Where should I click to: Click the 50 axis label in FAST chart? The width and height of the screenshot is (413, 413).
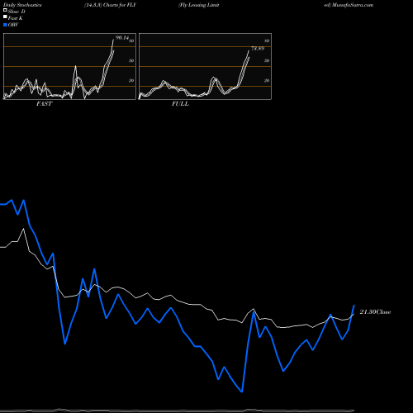(x=131, y=60)
